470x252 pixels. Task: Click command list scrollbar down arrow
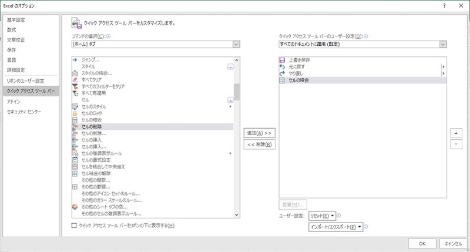(237, 214)
